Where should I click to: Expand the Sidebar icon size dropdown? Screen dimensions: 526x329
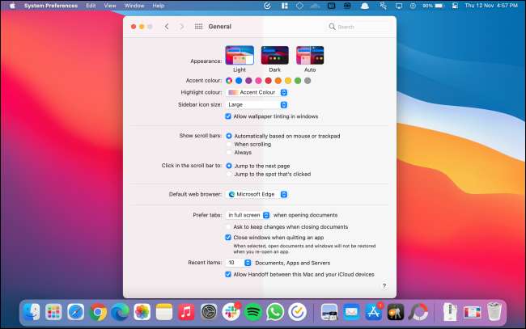click(257, 104)
